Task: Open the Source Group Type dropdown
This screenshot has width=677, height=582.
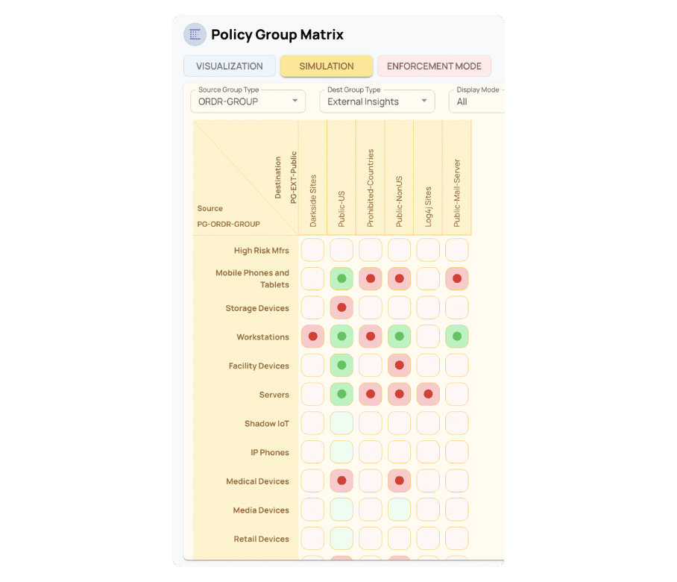Action: point(248,101)
